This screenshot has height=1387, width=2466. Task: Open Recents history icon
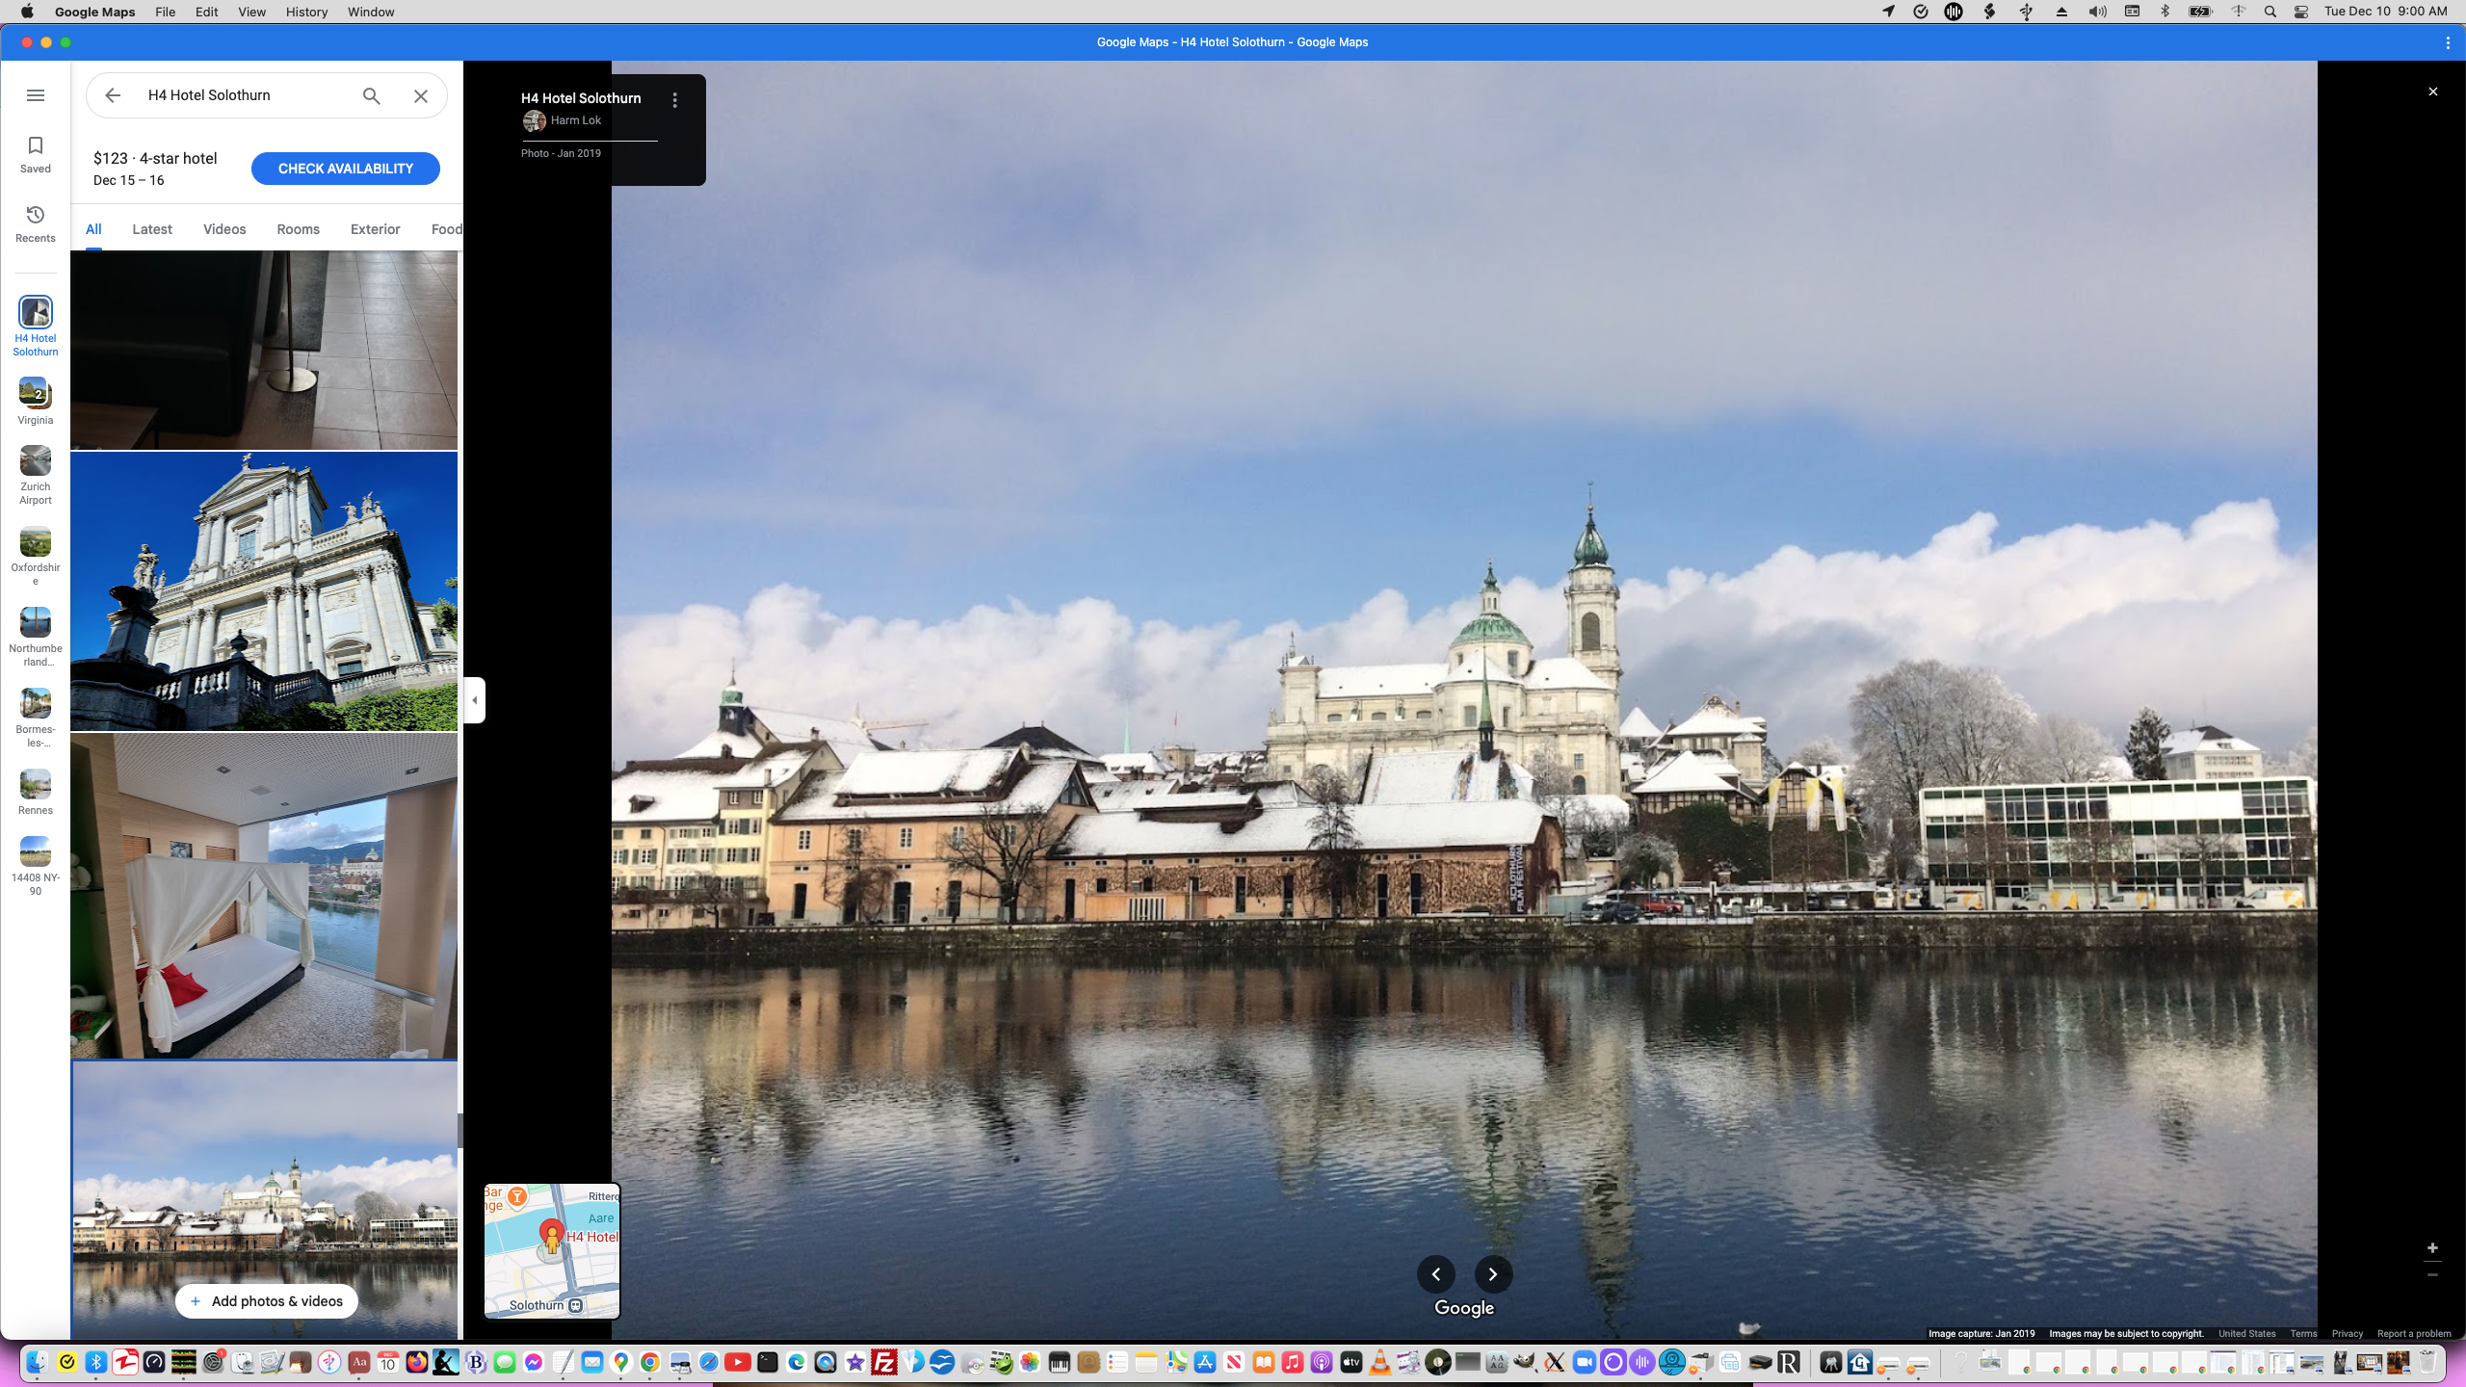[36, 215]
